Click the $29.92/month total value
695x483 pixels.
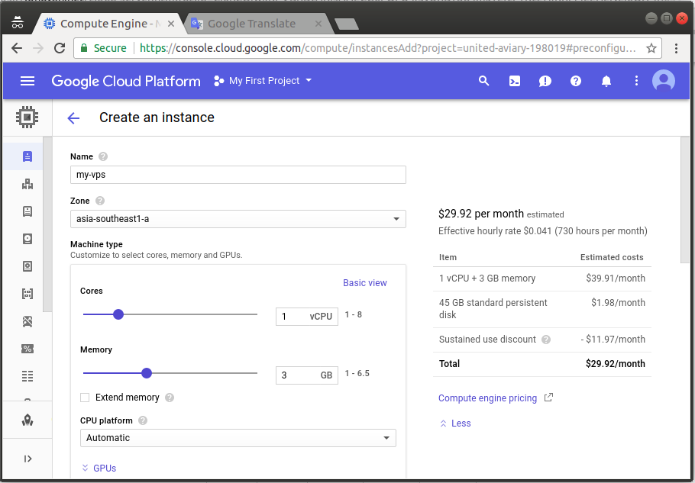click(616, 364)
